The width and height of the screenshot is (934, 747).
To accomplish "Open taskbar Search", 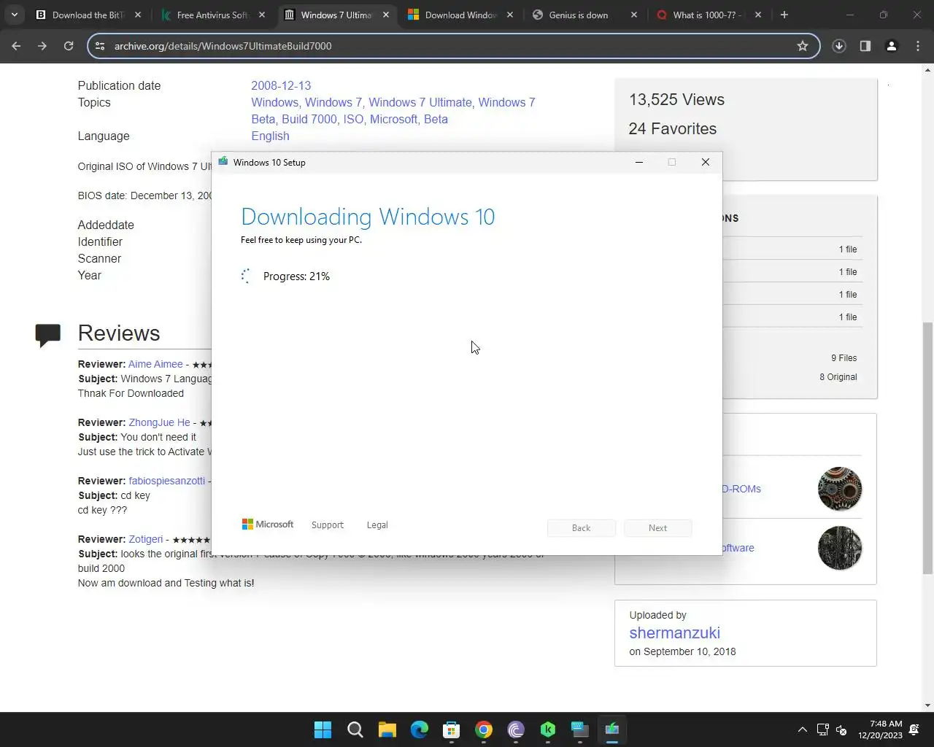I will click(355, 729).
